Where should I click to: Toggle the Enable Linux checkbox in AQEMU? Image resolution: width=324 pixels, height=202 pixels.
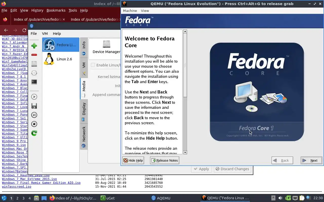(x=93, y=65)
